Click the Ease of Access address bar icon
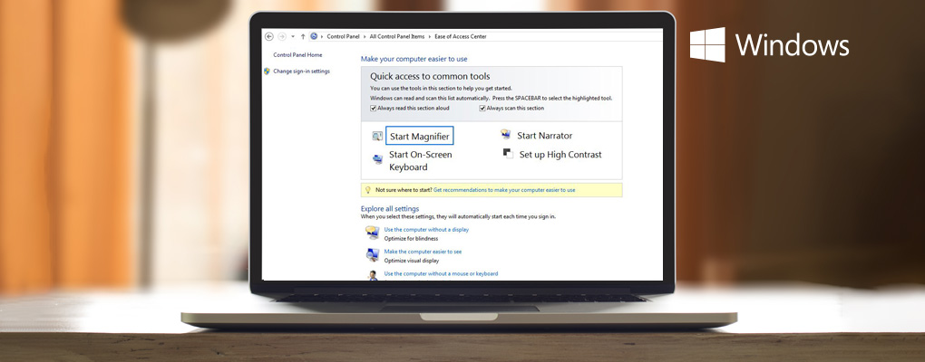Screen dimensions: 925x362 coord(314,36)
